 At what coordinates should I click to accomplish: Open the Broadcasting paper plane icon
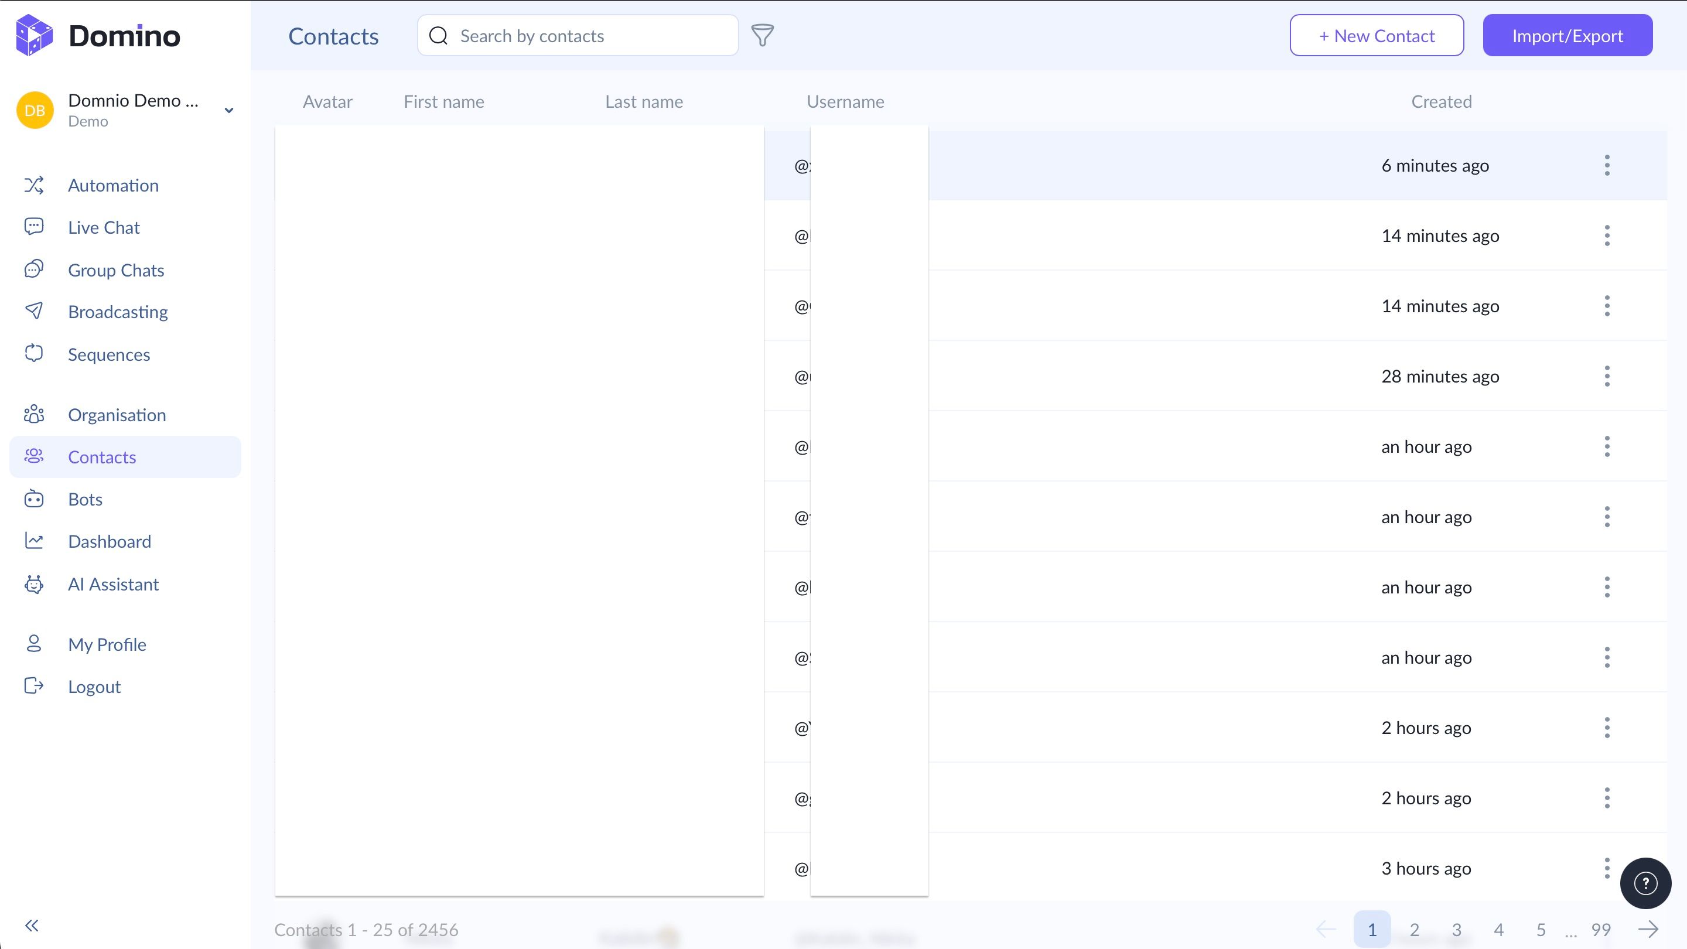[34, 311]
